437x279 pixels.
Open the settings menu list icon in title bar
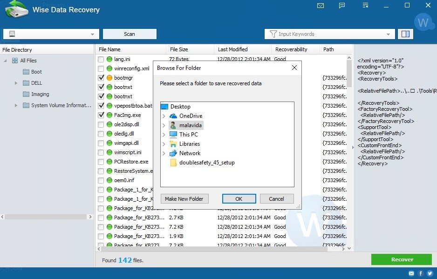pyautogui.click(x=365, y=5)
